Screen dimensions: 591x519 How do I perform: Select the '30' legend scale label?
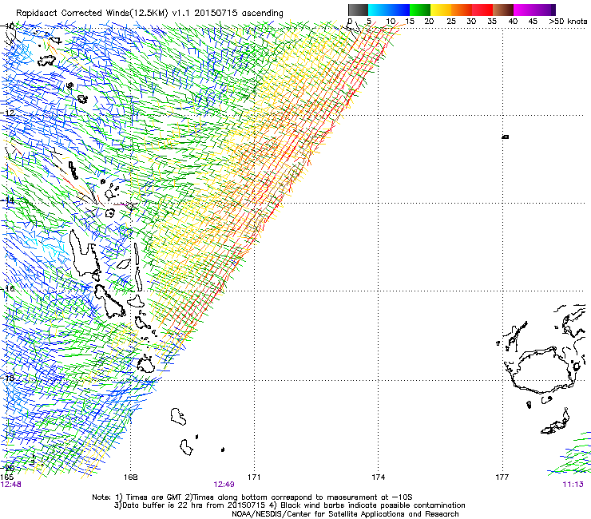[x=471, y=22]
